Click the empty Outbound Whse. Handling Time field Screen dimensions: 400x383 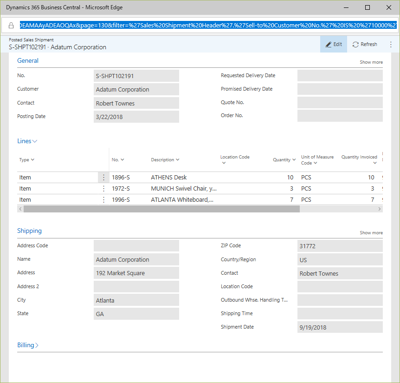click(x=340, y=300)
